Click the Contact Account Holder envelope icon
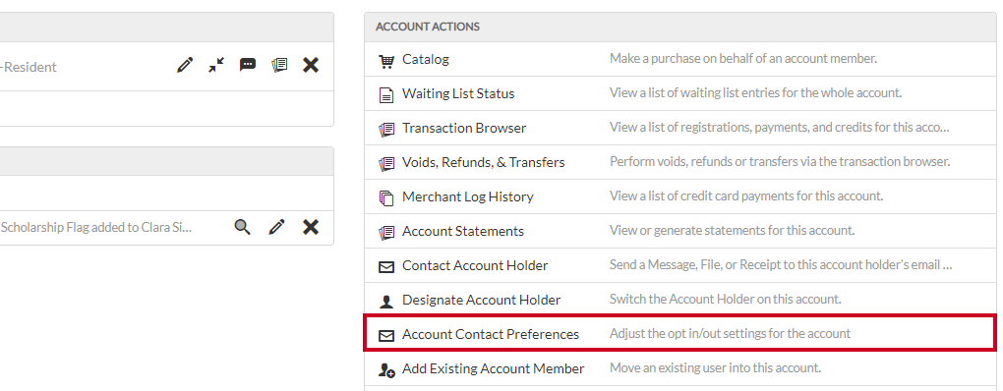 click(x=386, y=267)
